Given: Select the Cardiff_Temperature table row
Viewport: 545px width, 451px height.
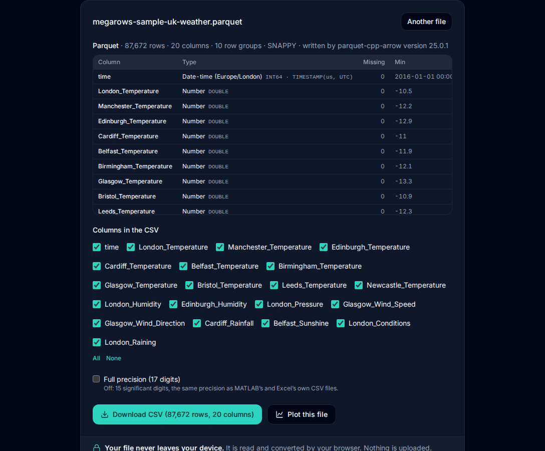Looking at the screenshot, I should [x=272, y=136].
